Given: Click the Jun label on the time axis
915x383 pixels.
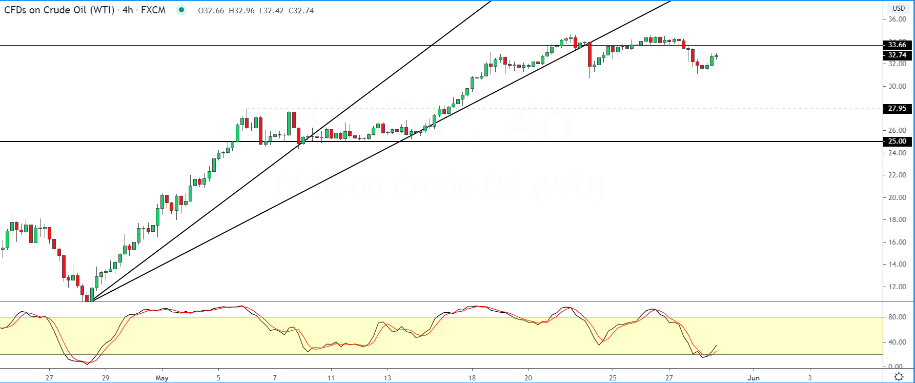Looking at the screenshot, I should coord(754,378).
